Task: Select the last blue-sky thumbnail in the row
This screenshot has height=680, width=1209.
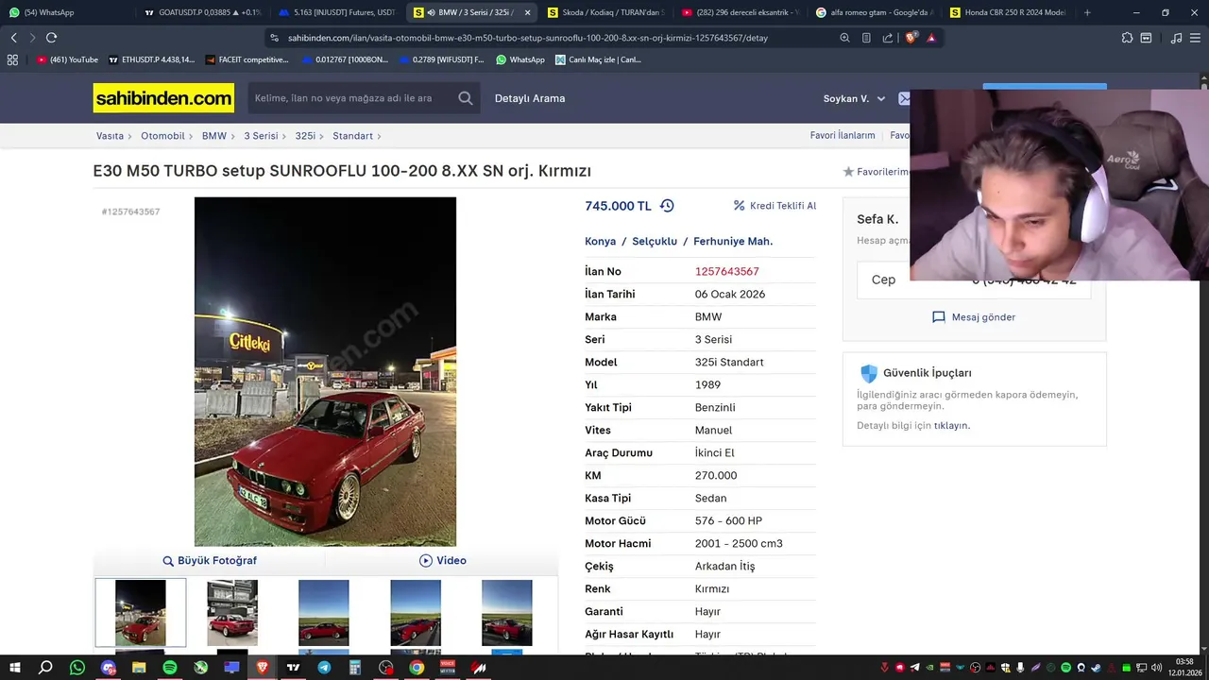Action: 507,612
